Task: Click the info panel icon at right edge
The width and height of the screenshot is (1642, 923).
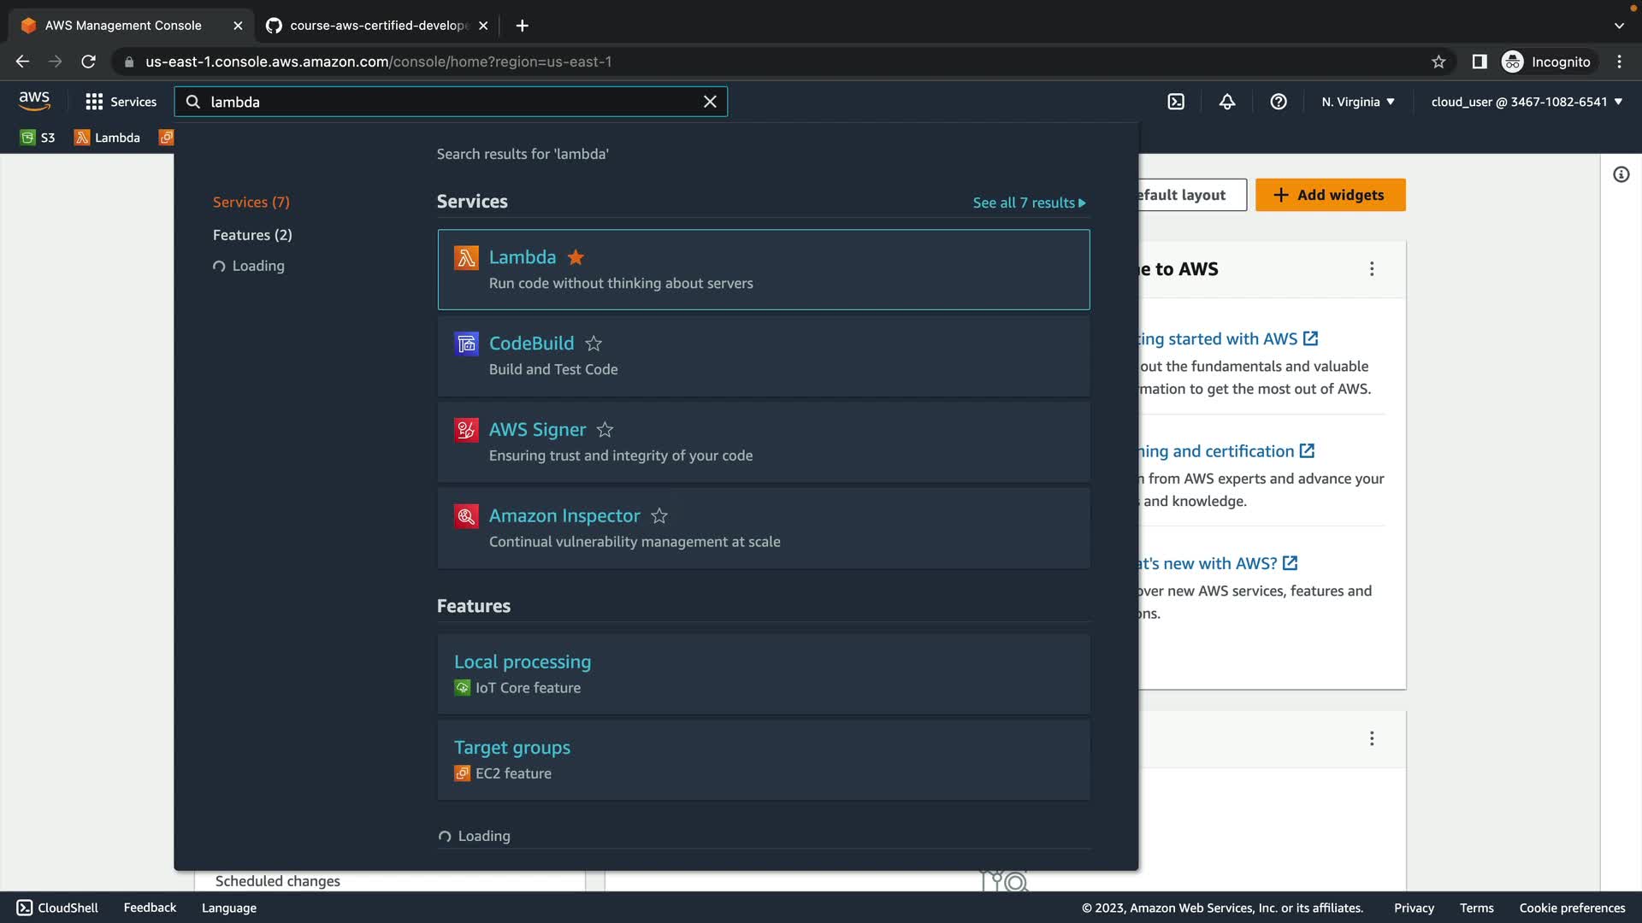Action: pyautogui.click(x=1621, y=174)
